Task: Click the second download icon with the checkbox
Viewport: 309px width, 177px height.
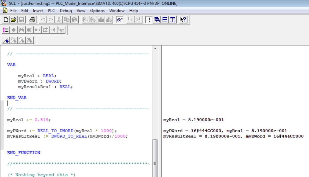Action: [109, 20]
